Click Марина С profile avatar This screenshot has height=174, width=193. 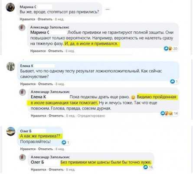pos(10,7)
